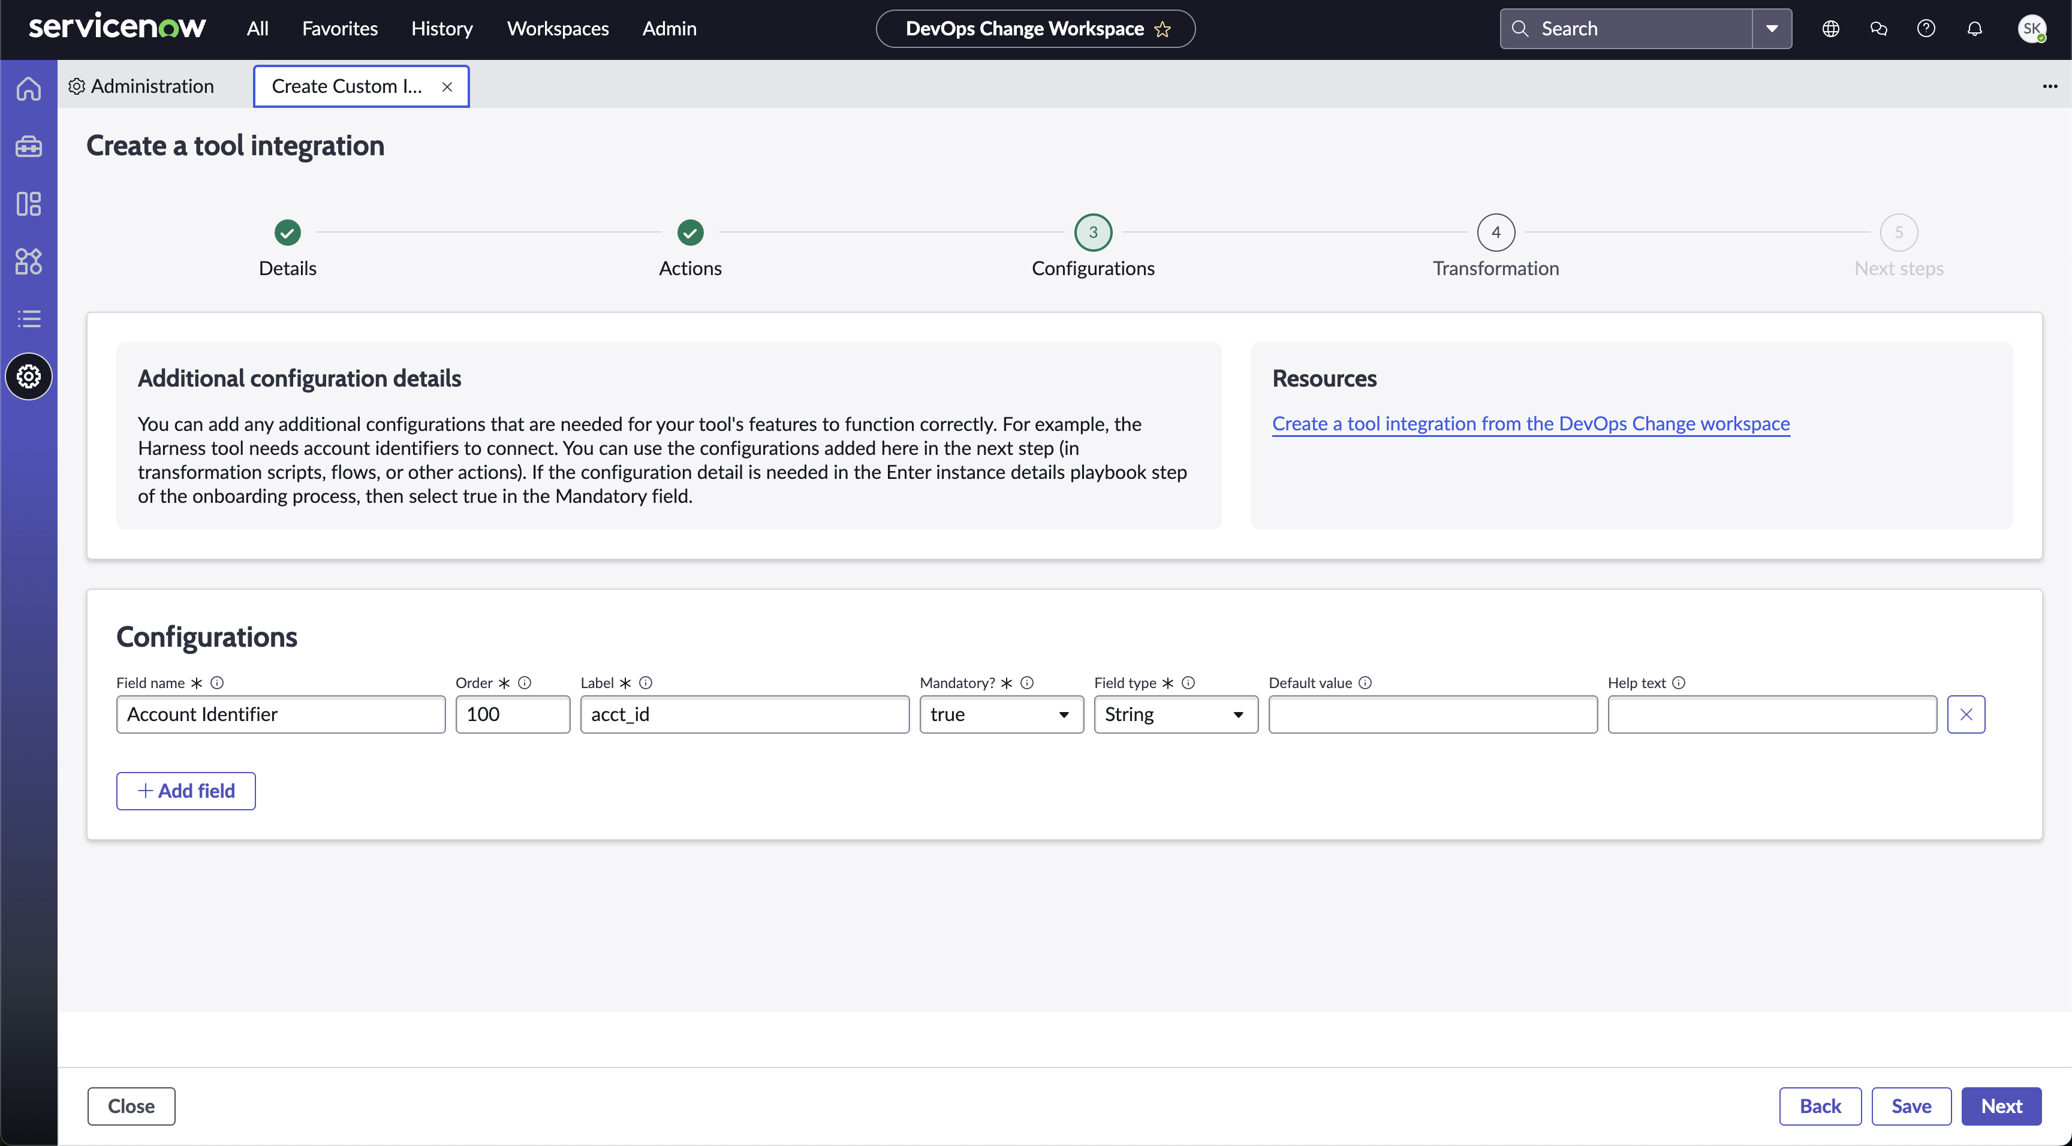Click the completed Actions step checkmark

[x=690, y=233]
